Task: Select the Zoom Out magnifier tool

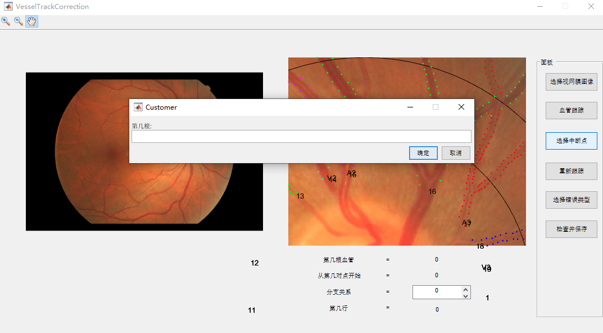Action: (x=19, y=21)
